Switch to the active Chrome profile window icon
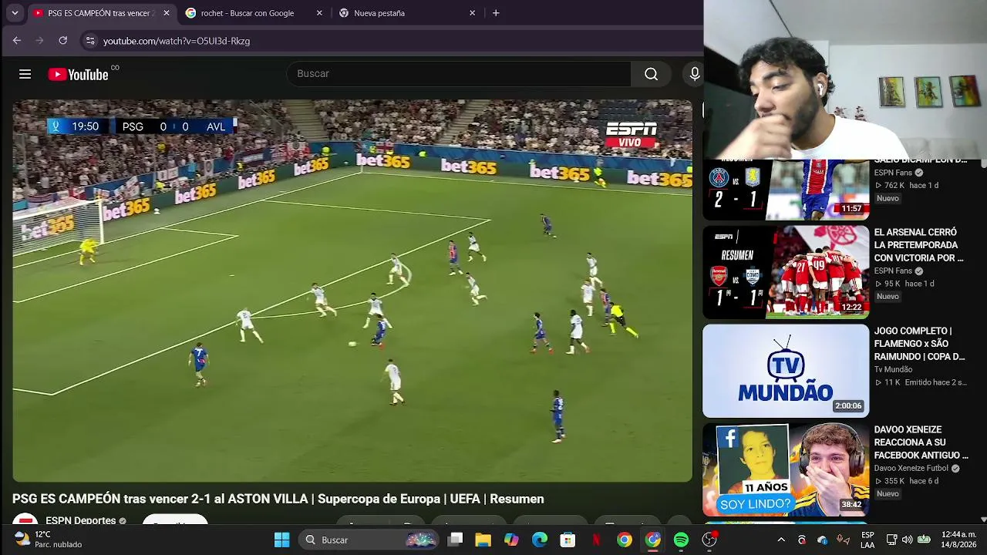Screen dimensions: 987x555 [653, 540]
